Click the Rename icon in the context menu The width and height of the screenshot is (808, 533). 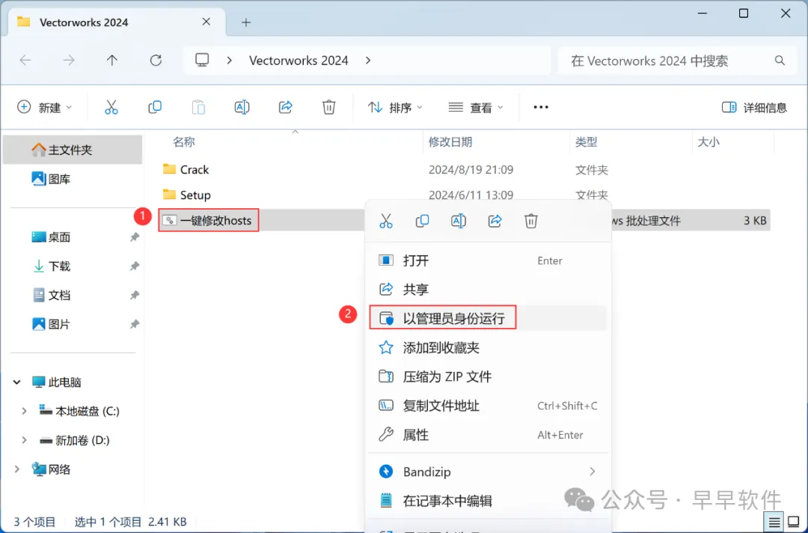[x=458, y=221]
